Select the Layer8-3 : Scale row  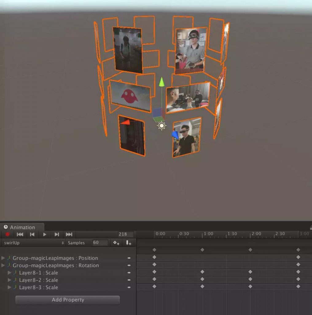68,287
